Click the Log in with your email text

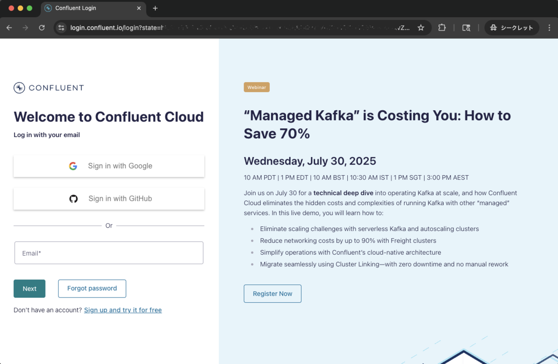46,135
